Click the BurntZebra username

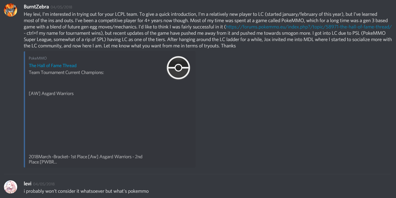point(36,7)
